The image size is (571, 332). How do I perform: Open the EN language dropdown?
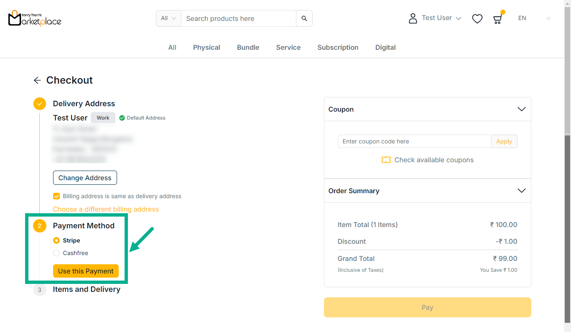coord(534,18)
